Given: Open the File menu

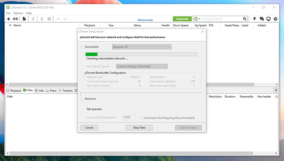Looking at the screenshot, I should pos(8,13).
